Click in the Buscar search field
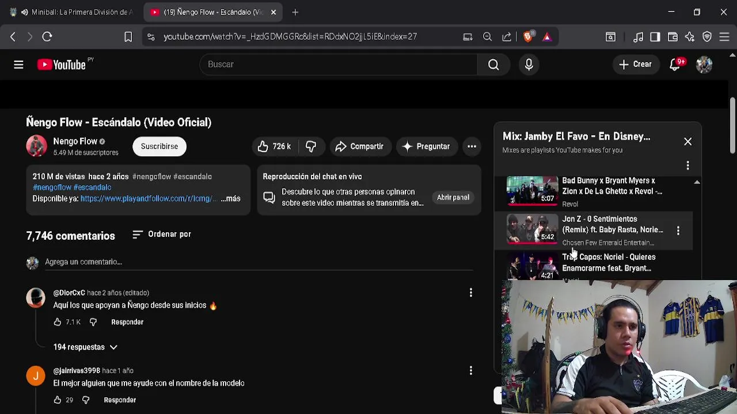This screenshot has width=737, height=414. (x=339, y=64)
